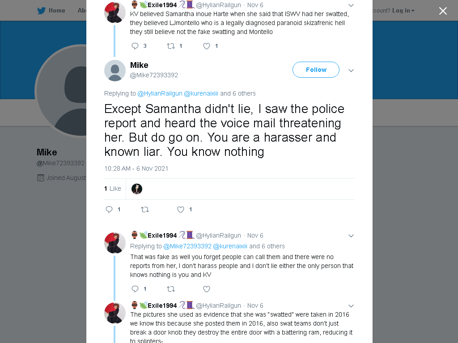Retweet the top Exile1994 tweet about KV

(171, 46)
